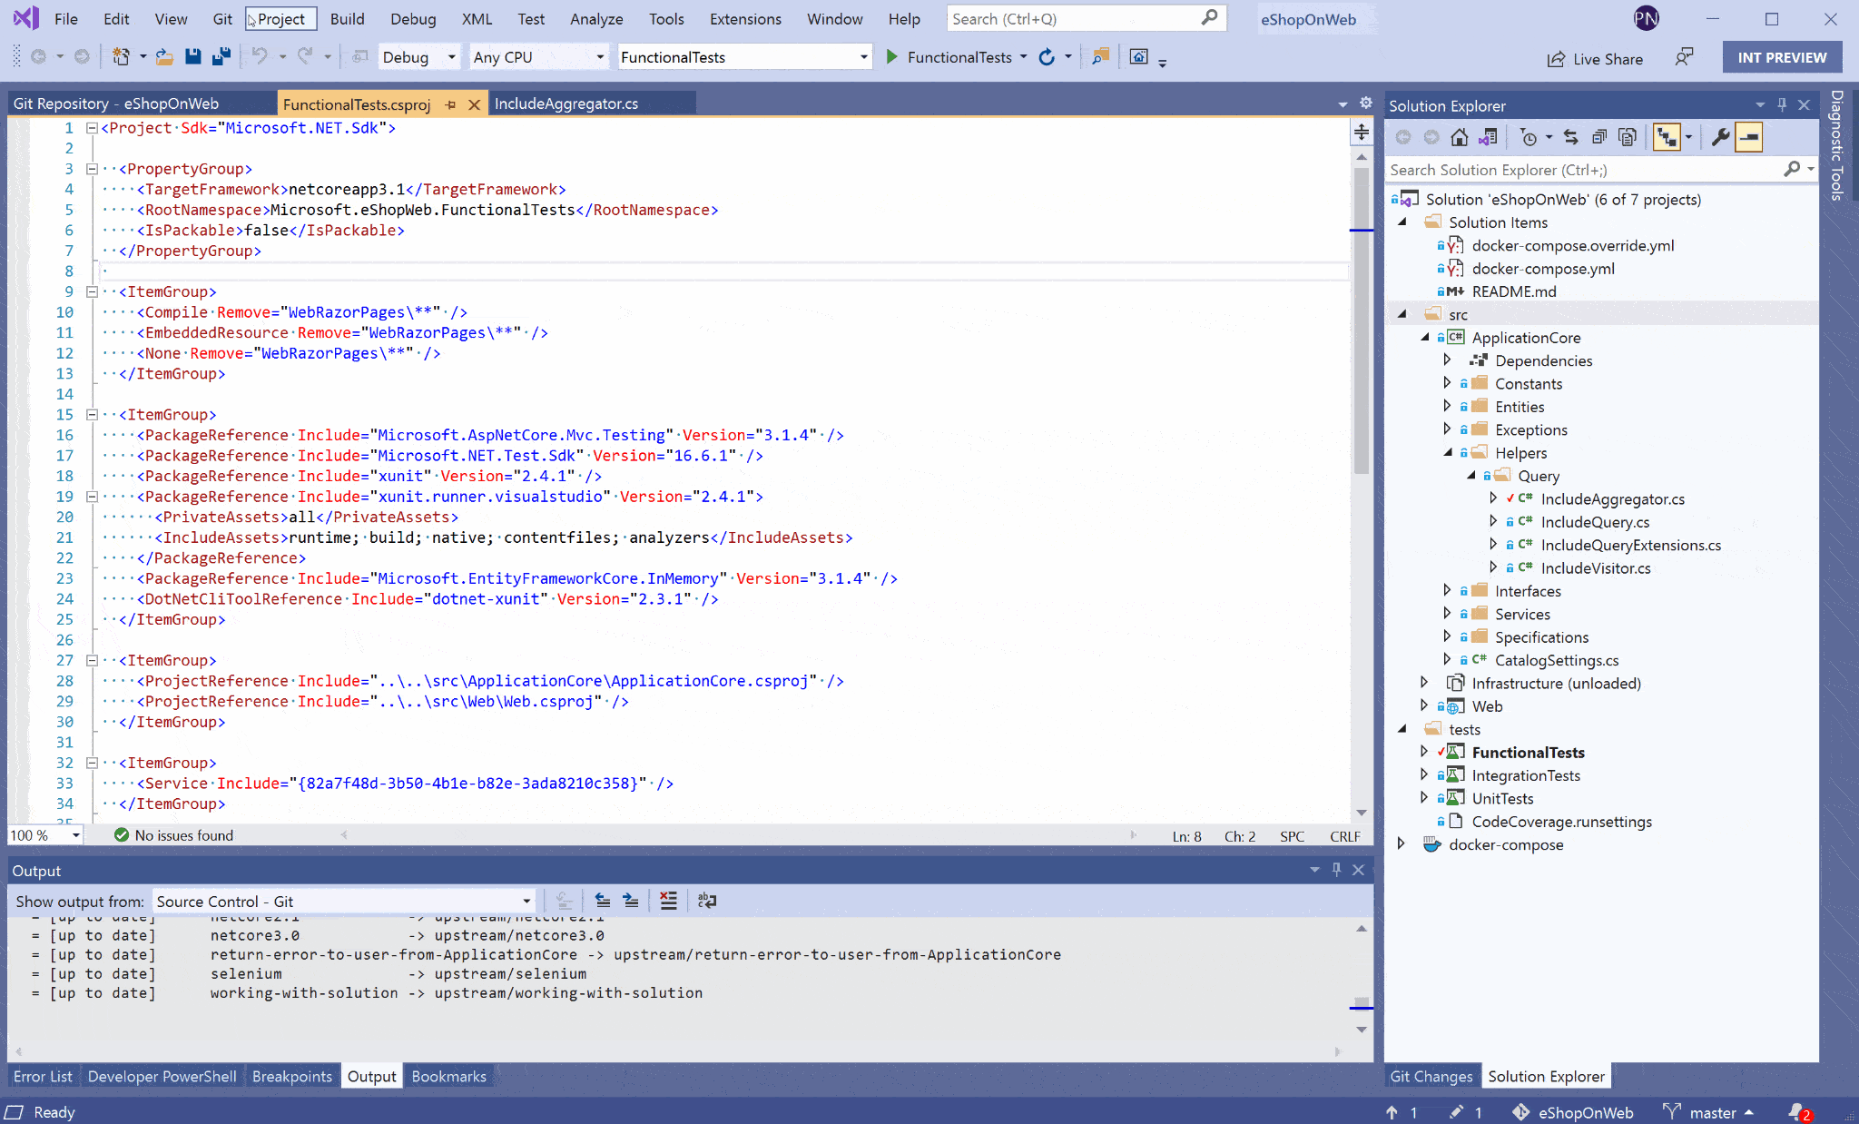Click the save all files icon
The image size is (1859, 1124).
(x=221, y=57)
